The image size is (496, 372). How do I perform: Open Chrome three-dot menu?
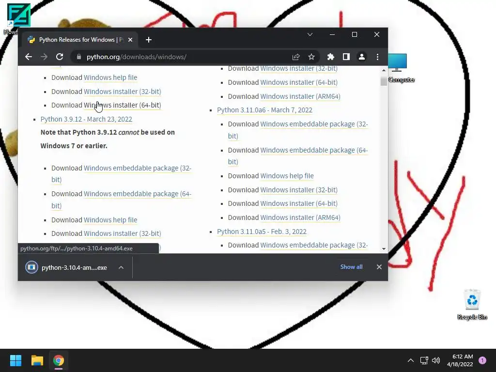(377, 57)
